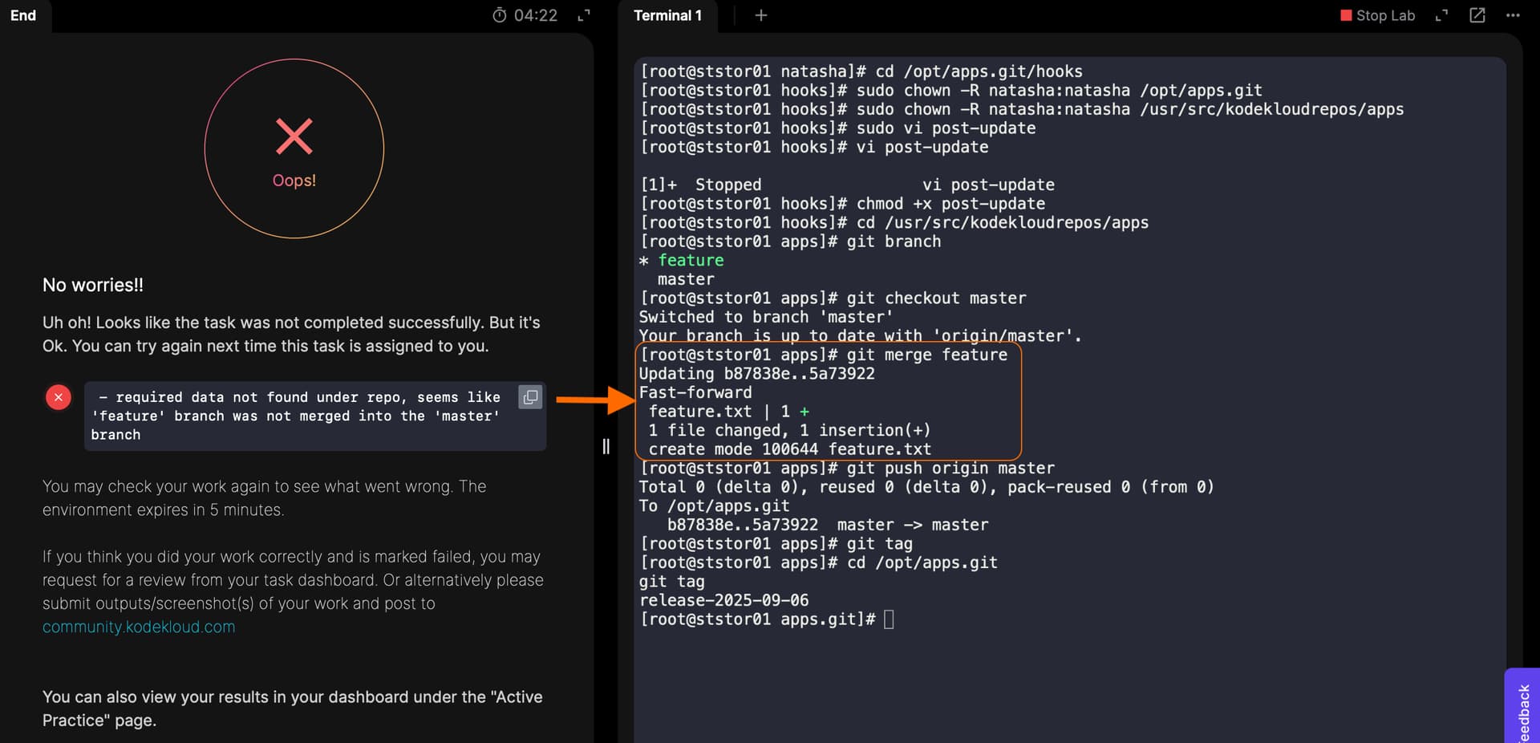Click the End tab in the left panel

click(23, 15)
